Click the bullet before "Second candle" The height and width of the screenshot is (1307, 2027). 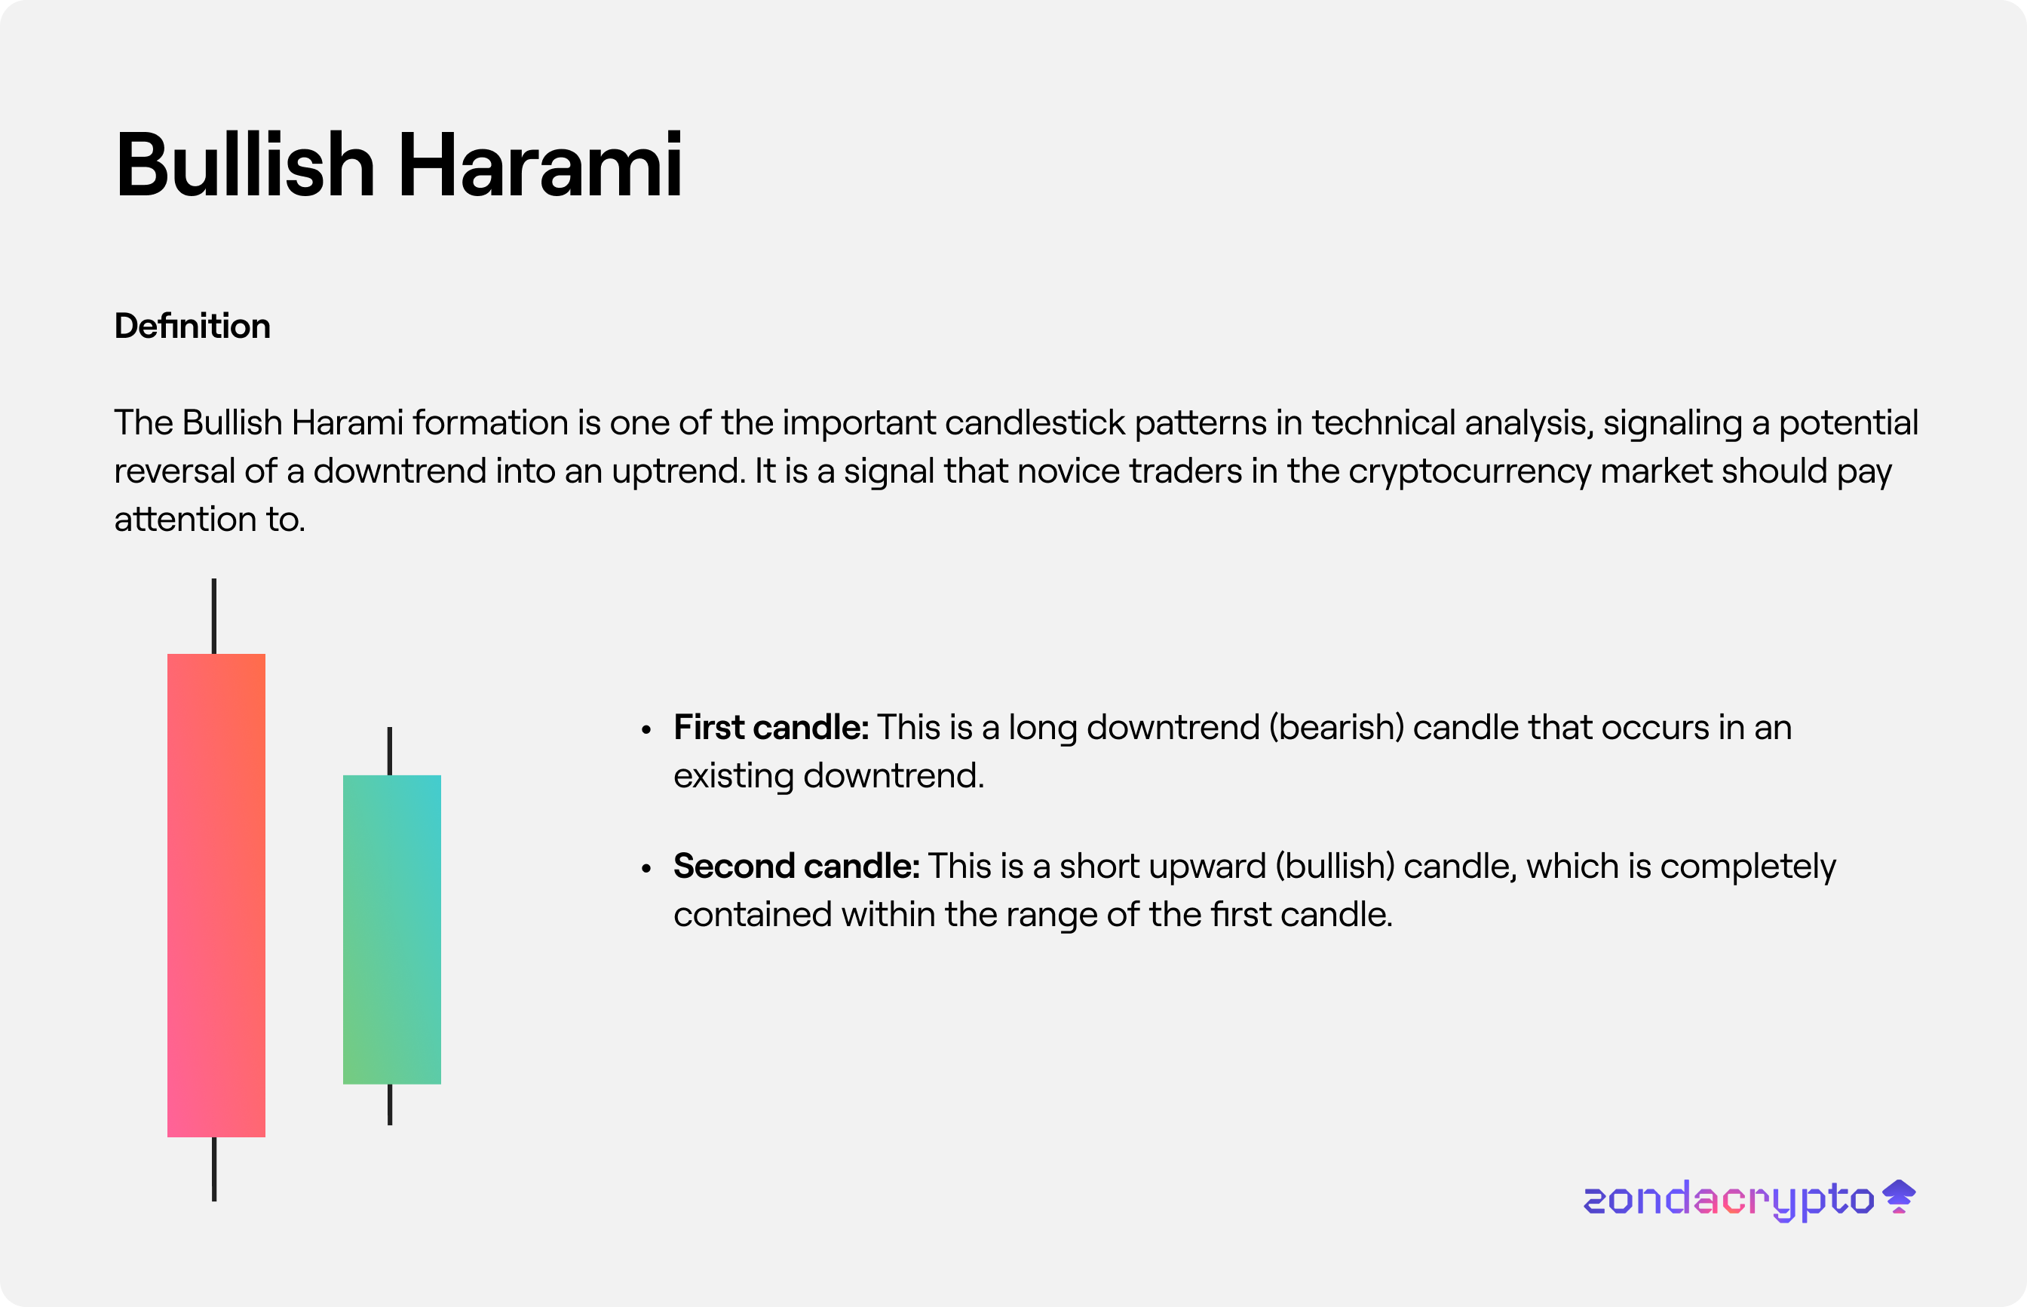coord(646,868)
